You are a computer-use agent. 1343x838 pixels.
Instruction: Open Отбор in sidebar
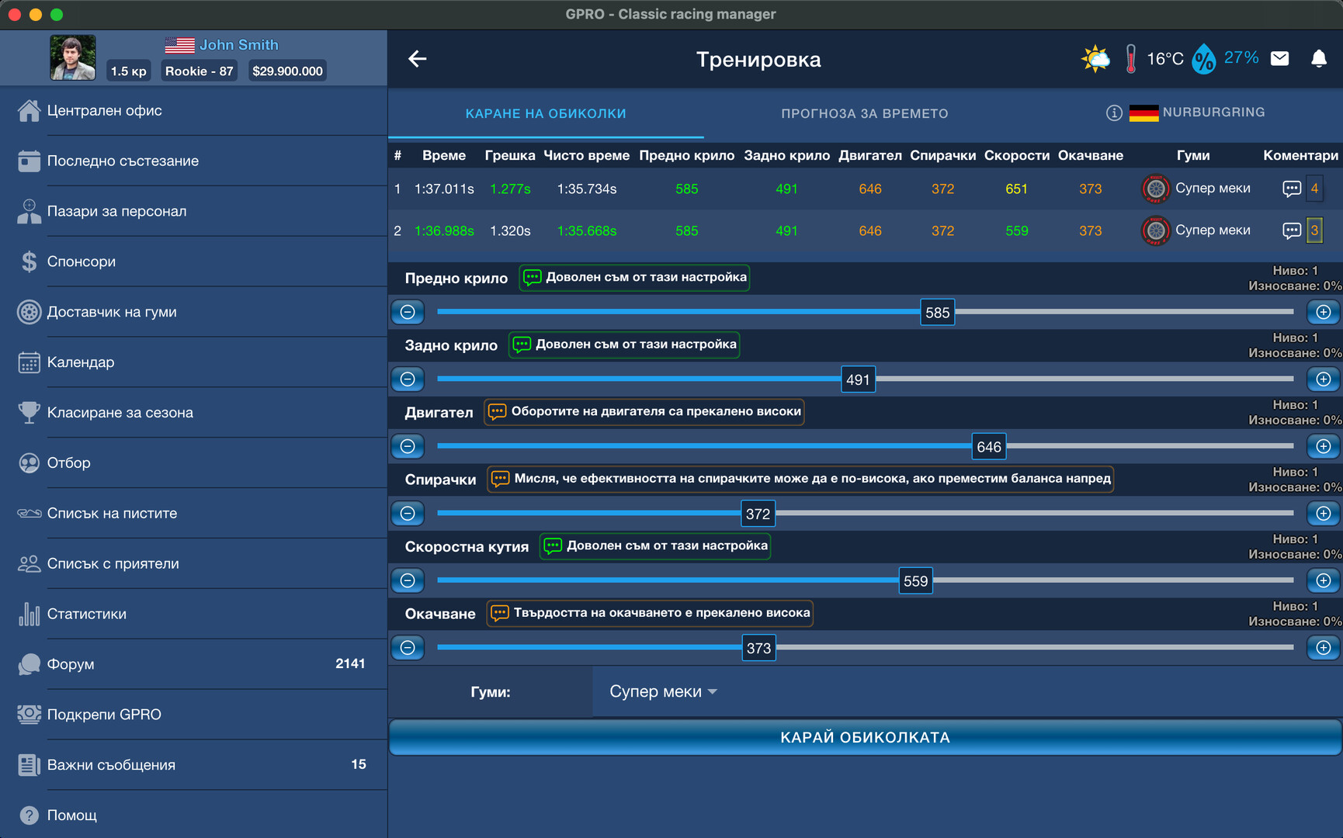click(193, 463)
